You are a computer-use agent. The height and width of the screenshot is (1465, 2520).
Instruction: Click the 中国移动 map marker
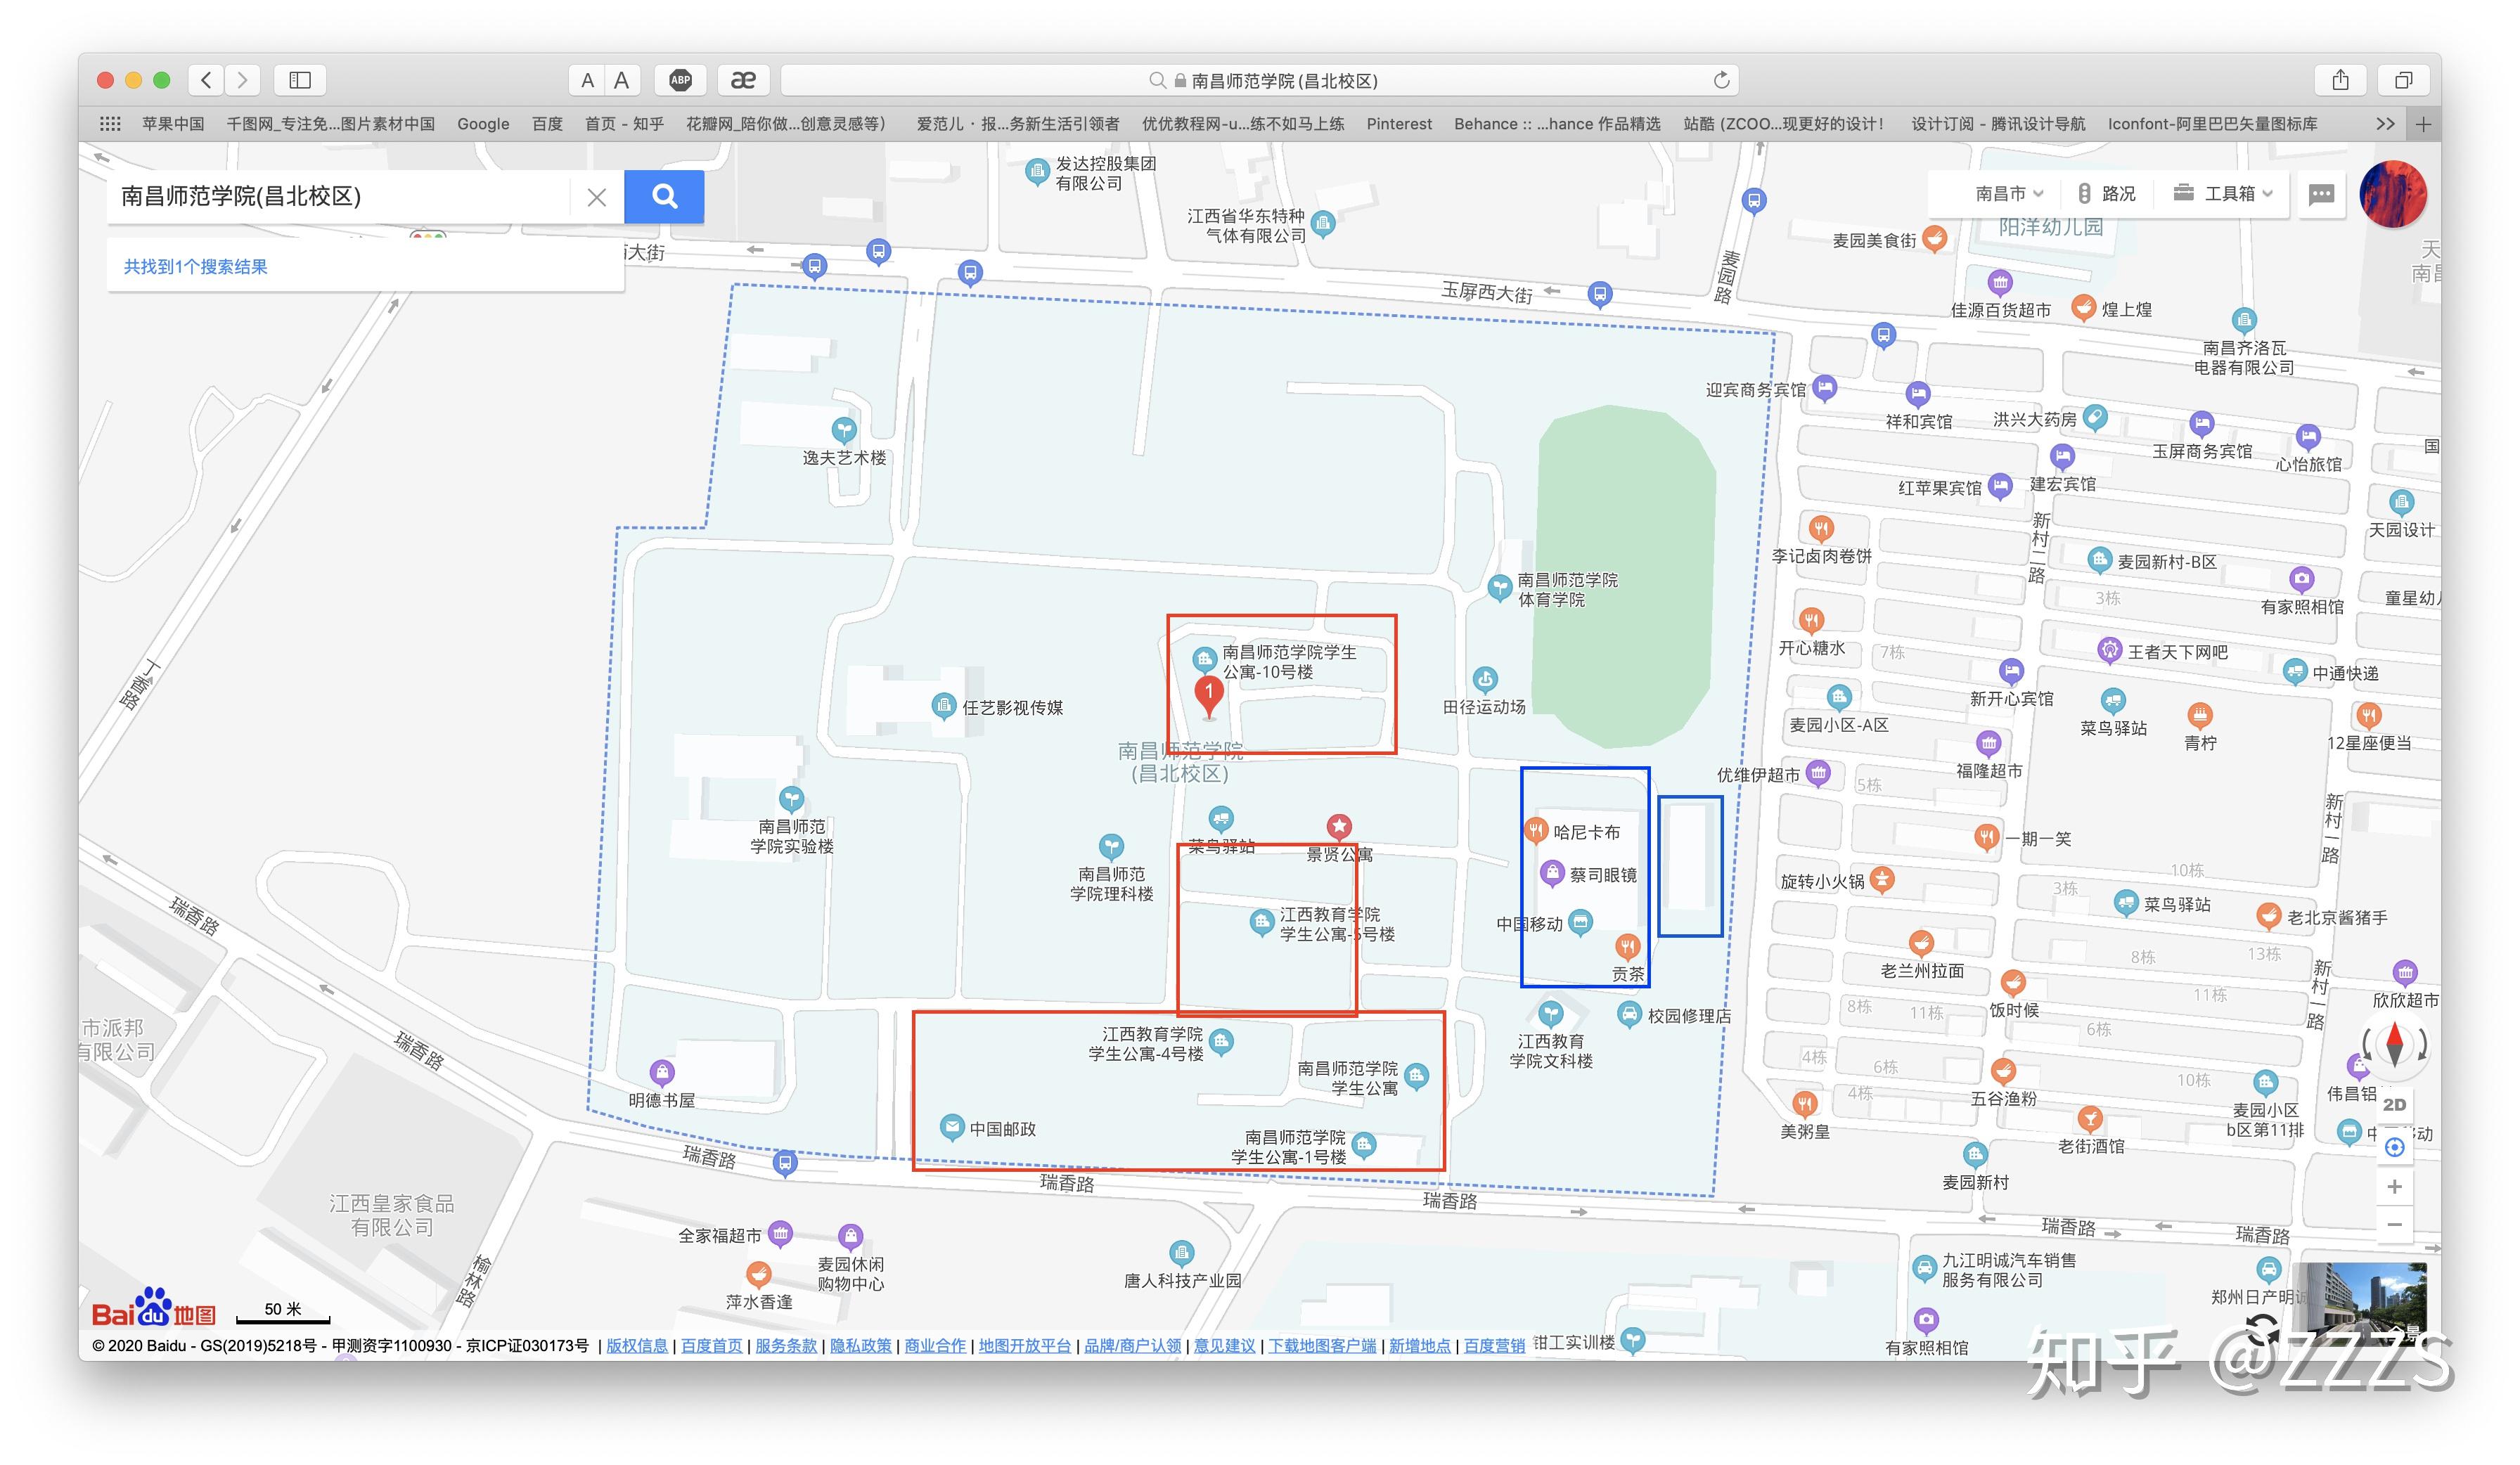pos(1580,923)
